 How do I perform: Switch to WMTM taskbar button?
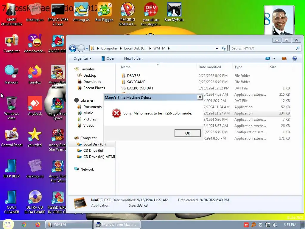(69, 225)
